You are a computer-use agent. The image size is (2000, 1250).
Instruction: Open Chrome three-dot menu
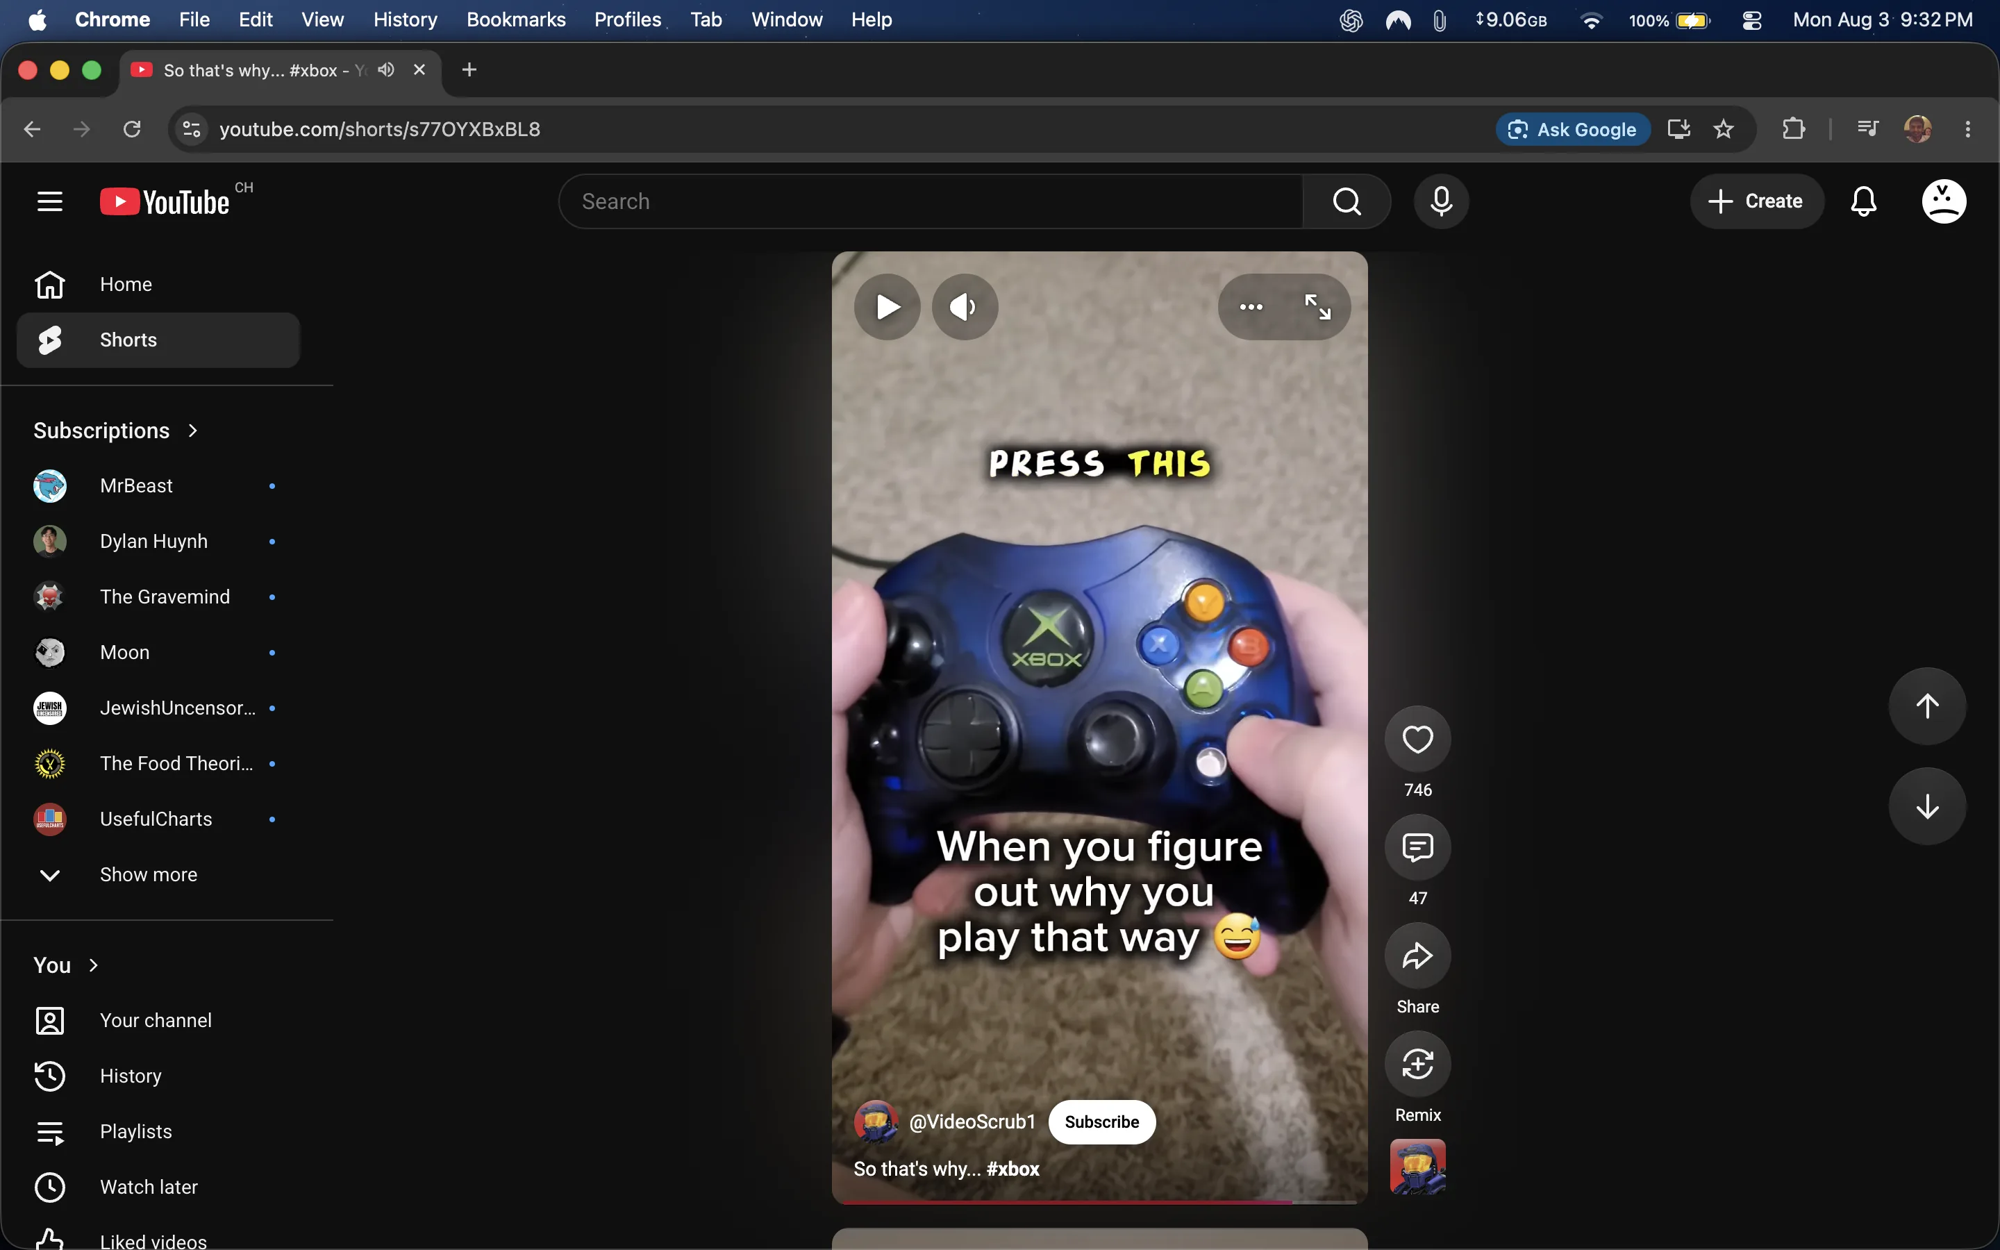[1968, 129]
